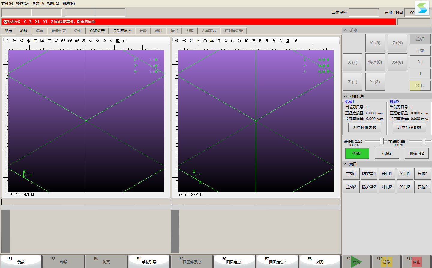Click zoom out icon in left view toolbar
This screenshot has width=432, height=268.
[x=15, y=40]
